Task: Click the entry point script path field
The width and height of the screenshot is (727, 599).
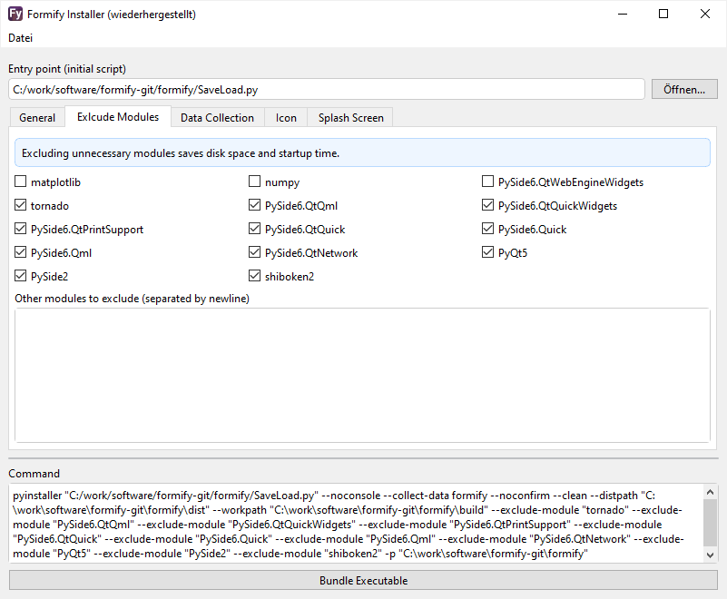Action: pos(327,89)
